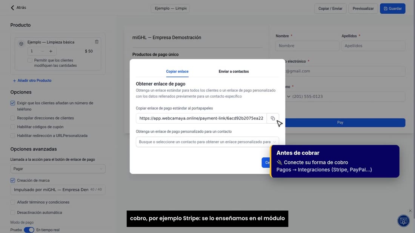
Task: Switch to the Enviar a contactos tab
Action: coord(234,71)
